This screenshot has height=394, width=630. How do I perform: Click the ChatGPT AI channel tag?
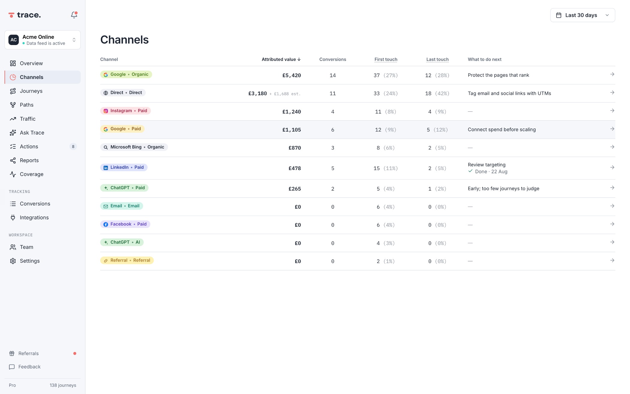click(122, 242)
